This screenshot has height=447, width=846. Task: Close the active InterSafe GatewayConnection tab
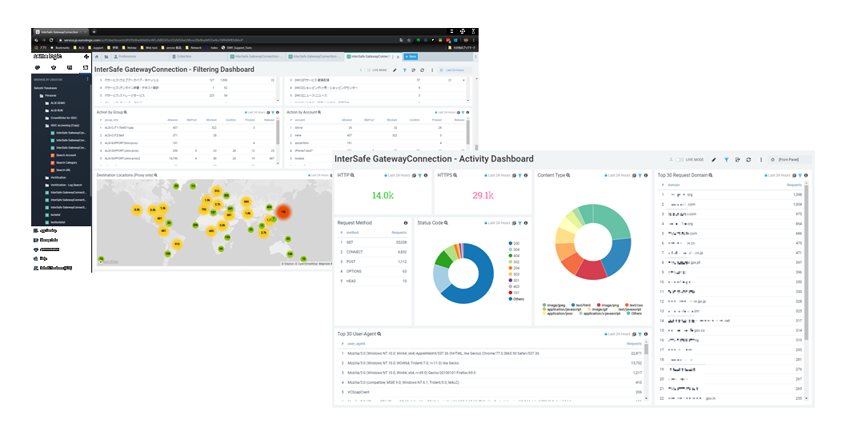pos(398,57)
